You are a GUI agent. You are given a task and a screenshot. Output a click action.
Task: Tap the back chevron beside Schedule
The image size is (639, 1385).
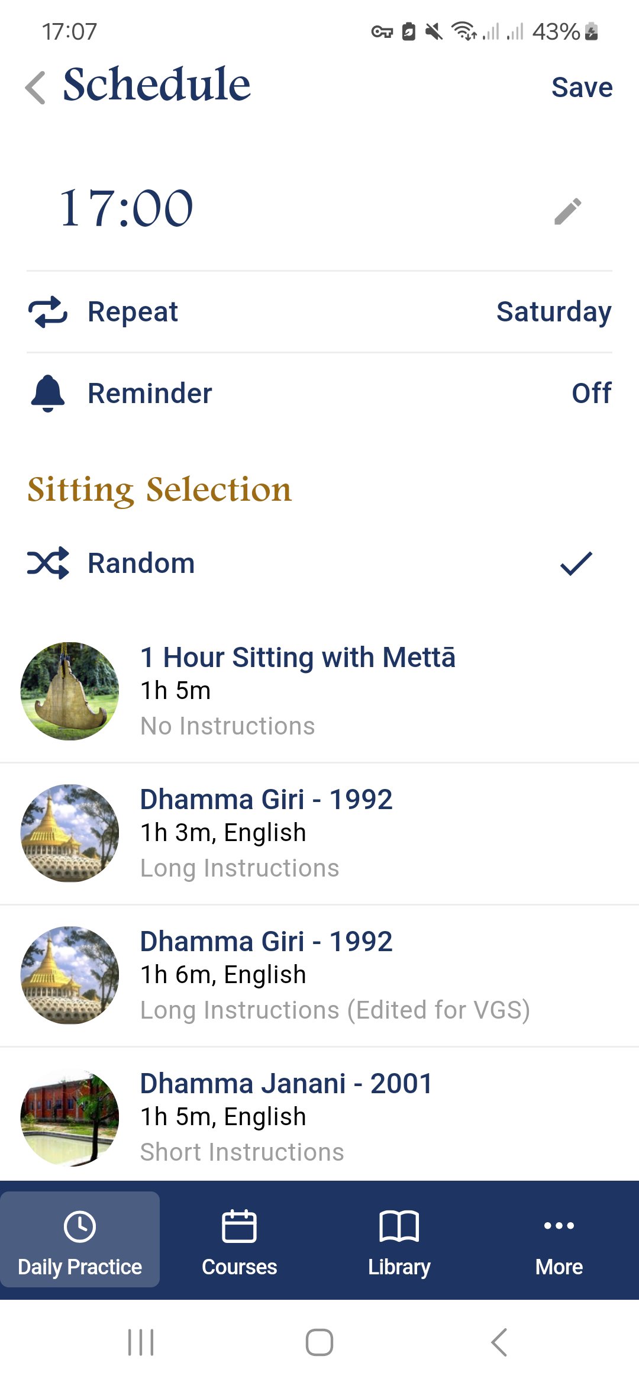point(35,88)
